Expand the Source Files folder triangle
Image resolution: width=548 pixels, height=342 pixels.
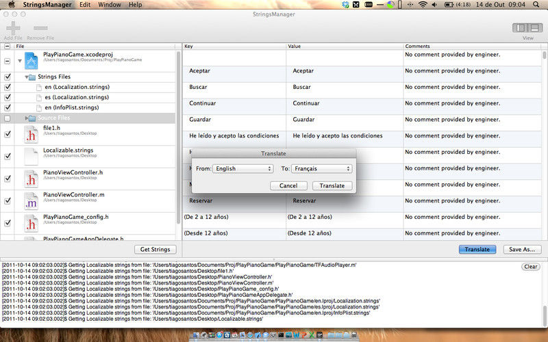[x=26, y=118]
